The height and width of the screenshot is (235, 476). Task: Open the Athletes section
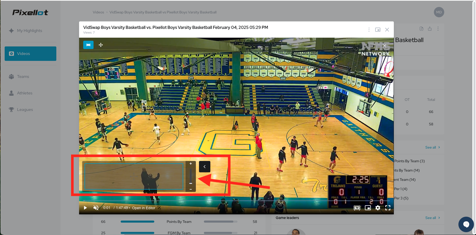(x=21, y=93)
